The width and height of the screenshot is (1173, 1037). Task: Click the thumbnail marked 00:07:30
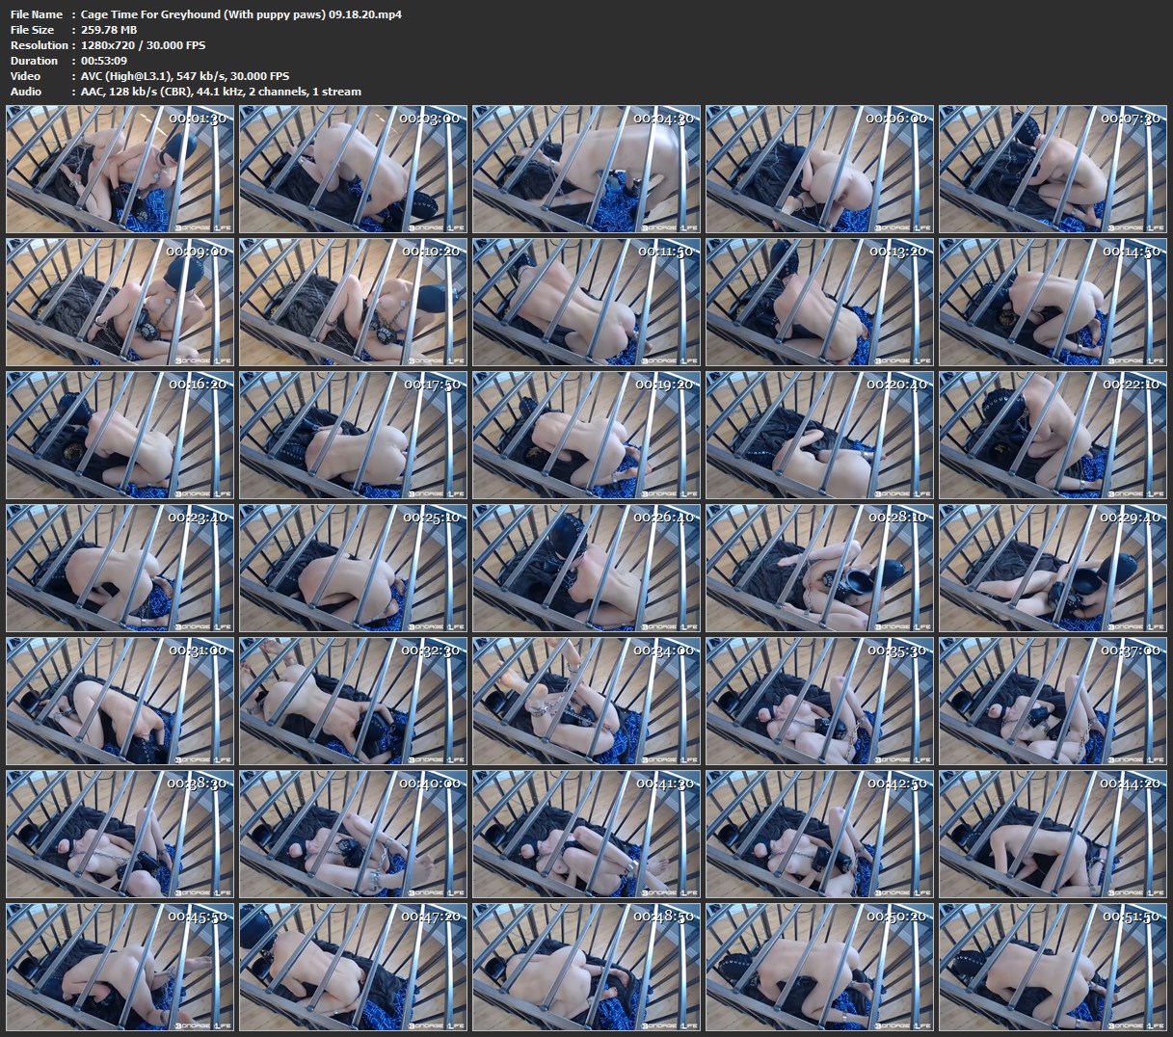(x=1053, y=169)
